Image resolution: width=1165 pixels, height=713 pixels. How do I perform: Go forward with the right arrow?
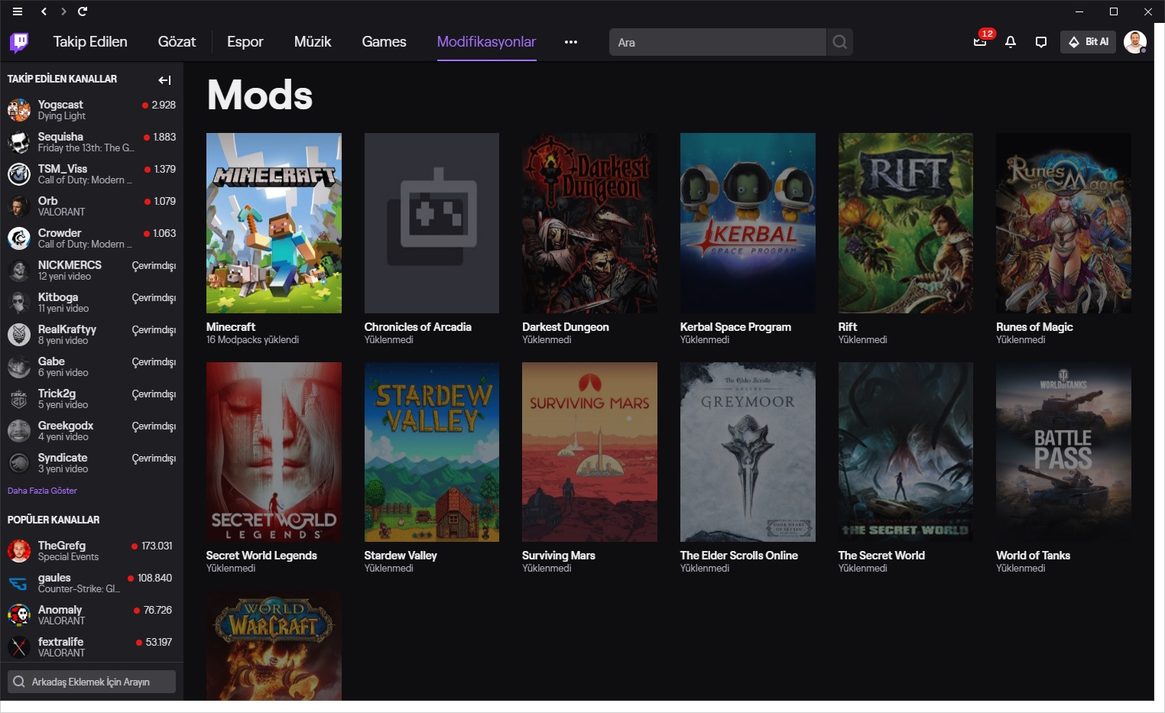pyautogui.click(x=63, y=11)
